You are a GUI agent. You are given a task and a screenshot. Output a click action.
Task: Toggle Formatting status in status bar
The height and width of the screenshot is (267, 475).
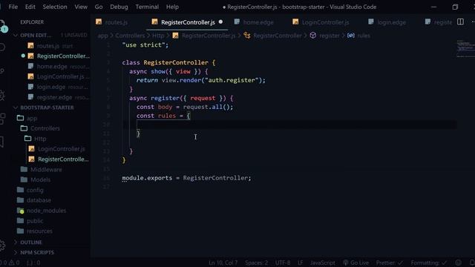point(429,263)
